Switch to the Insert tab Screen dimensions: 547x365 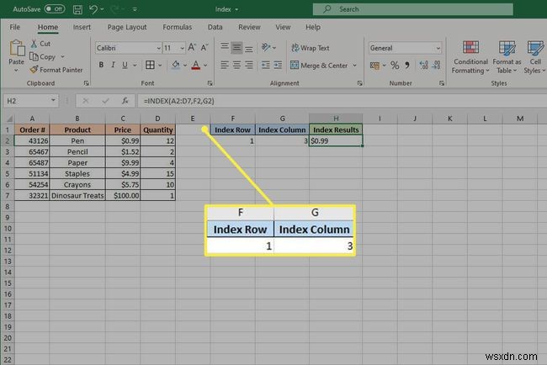point(82,27)
